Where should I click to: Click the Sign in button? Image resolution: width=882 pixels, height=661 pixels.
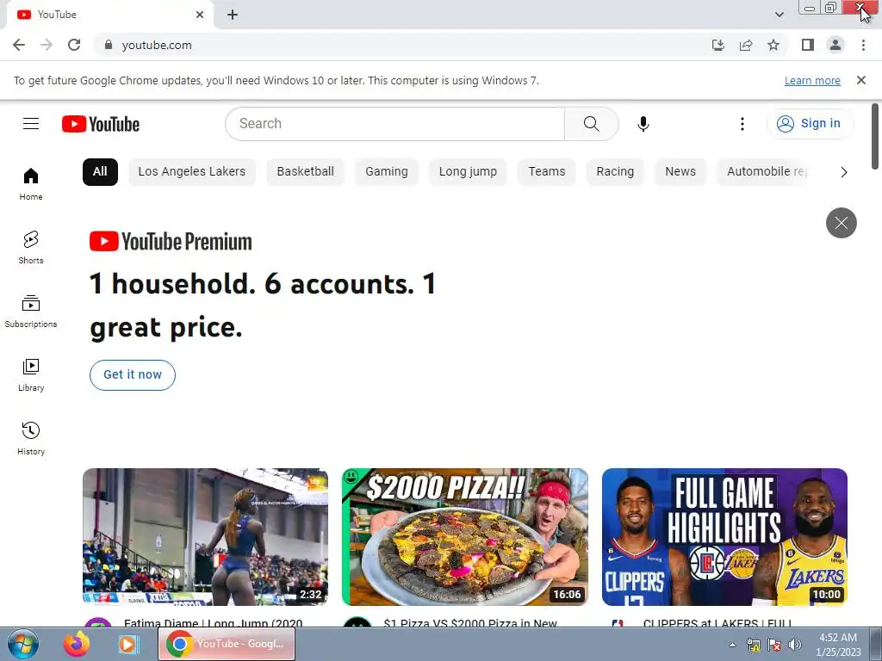point(810,124)
